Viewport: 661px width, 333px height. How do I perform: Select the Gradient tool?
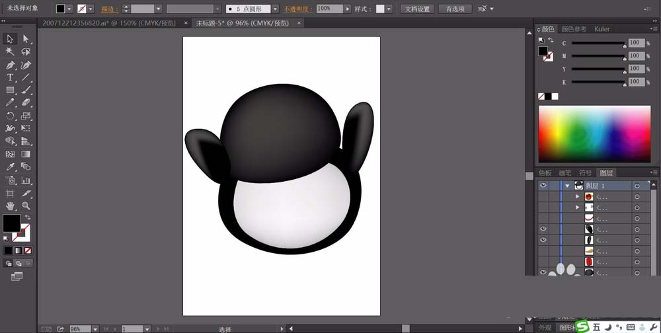(26, 154)
